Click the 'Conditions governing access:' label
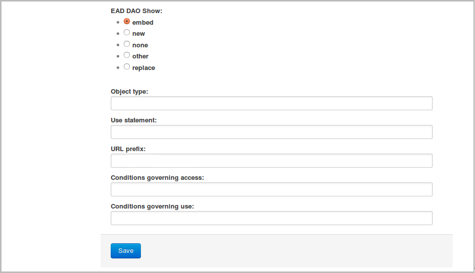 (157, 178)
